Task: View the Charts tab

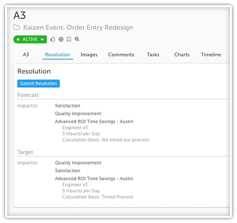Action: 182,55
